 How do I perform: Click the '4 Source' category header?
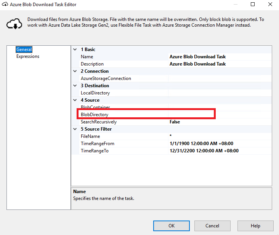(90, 100)
